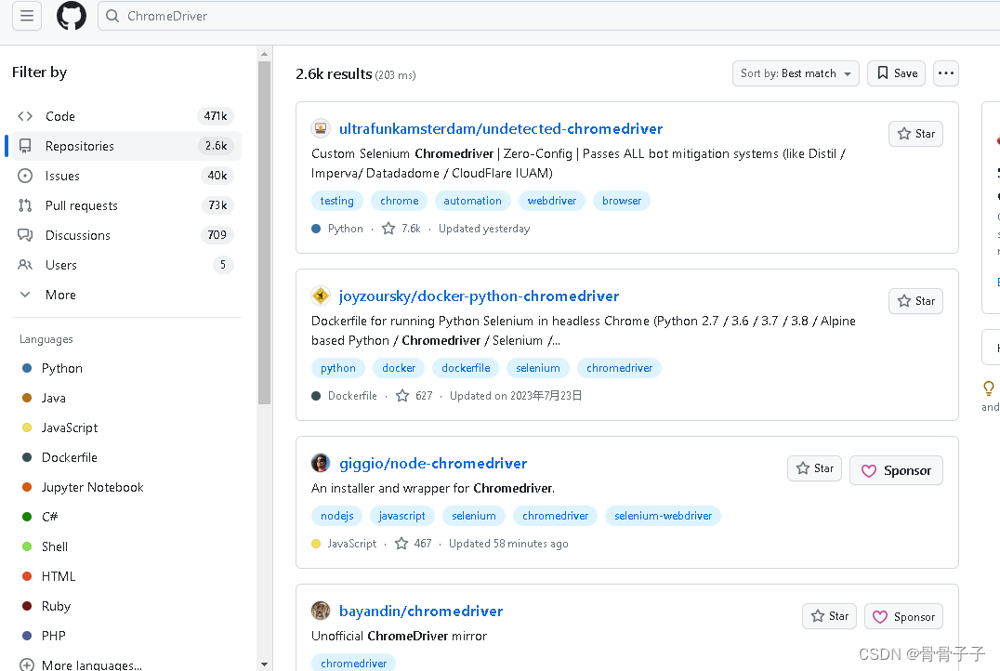Click the sidebar scrollbar down arrow
1000x671 pixels.
(x=265, y=664)
